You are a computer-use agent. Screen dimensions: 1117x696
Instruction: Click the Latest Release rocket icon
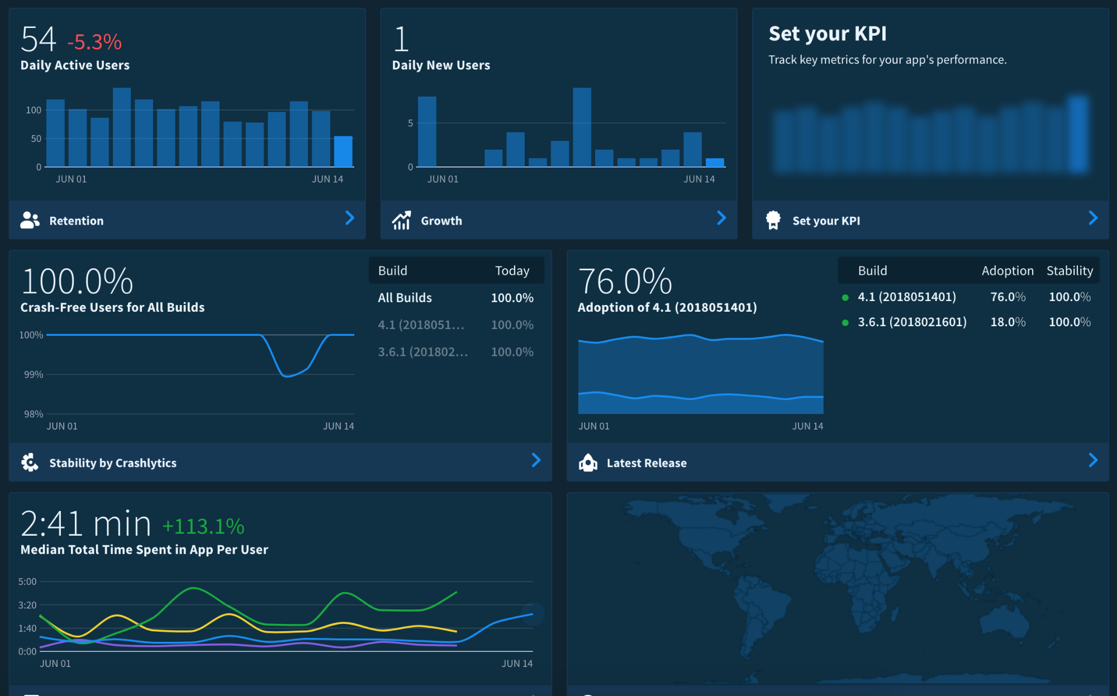[x=588, y=463]
